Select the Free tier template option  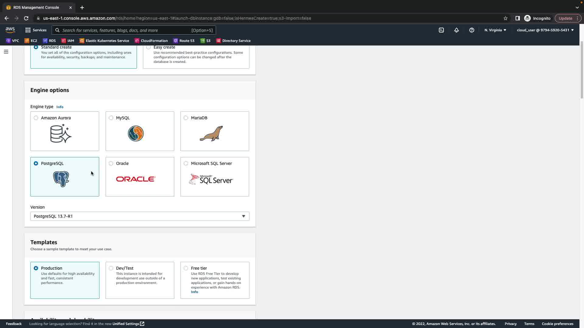tap(186, 268)
